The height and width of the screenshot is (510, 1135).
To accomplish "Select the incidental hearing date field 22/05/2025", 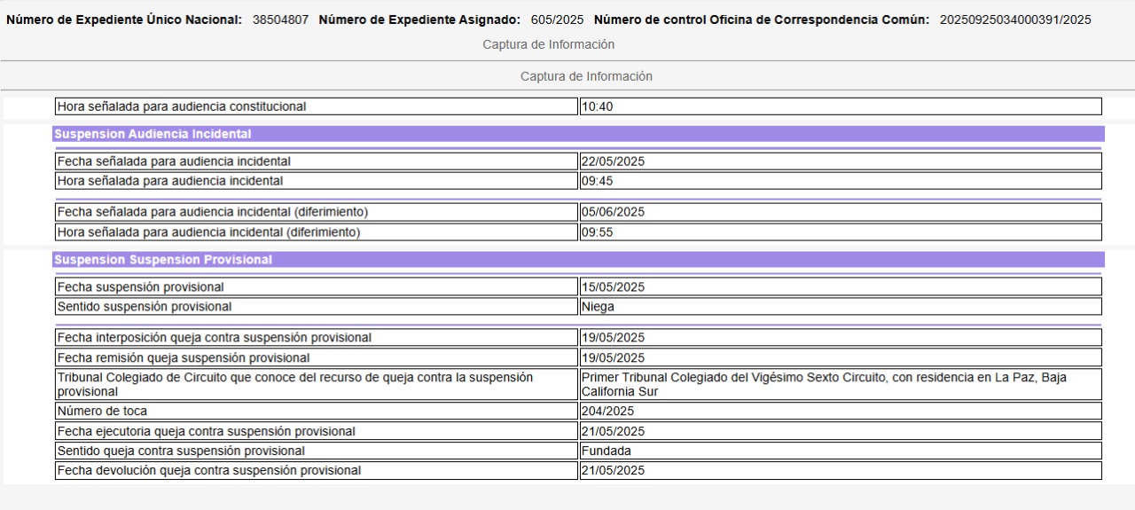I will (x=840, y=161).
